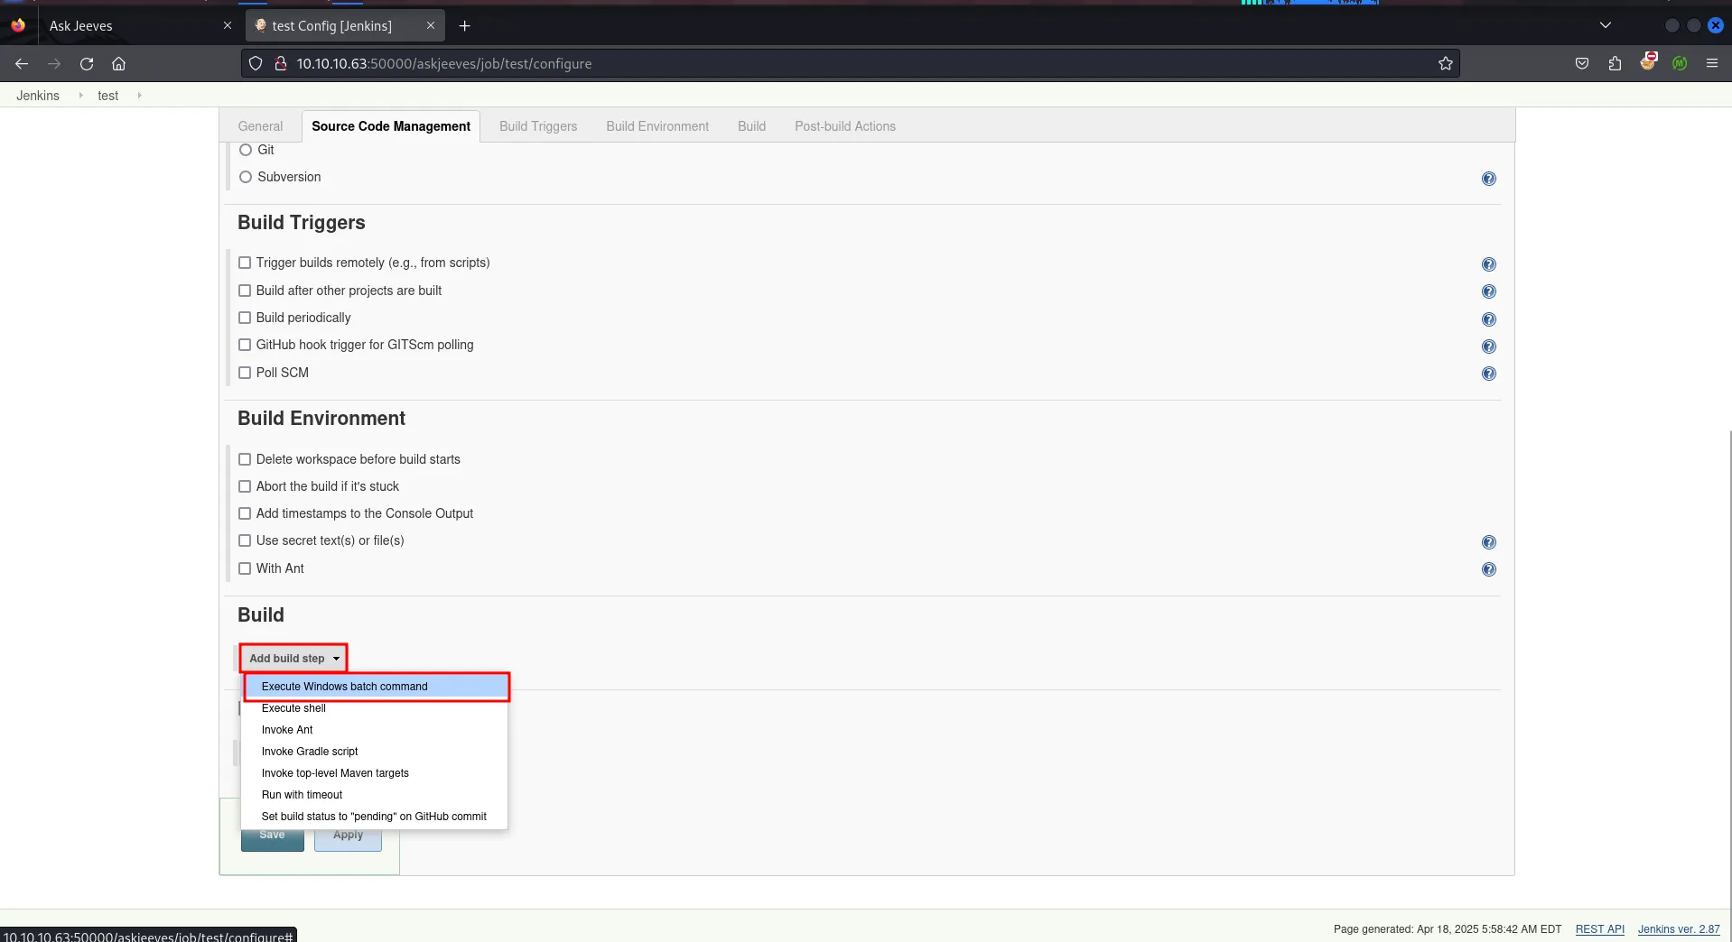Switch to the General config tab
The width and height of the screenshot is (1732, 942).
click(260, 126)
